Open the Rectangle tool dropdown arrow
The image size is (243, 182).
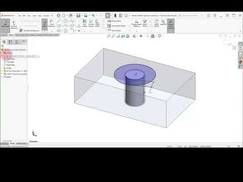(x=62, y=26)
